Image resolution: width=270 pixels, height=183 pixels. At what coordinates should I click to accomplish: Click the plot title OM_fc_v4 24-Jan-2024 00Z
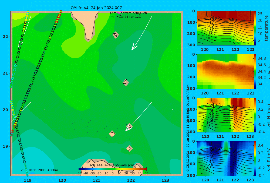click(96, 8)
